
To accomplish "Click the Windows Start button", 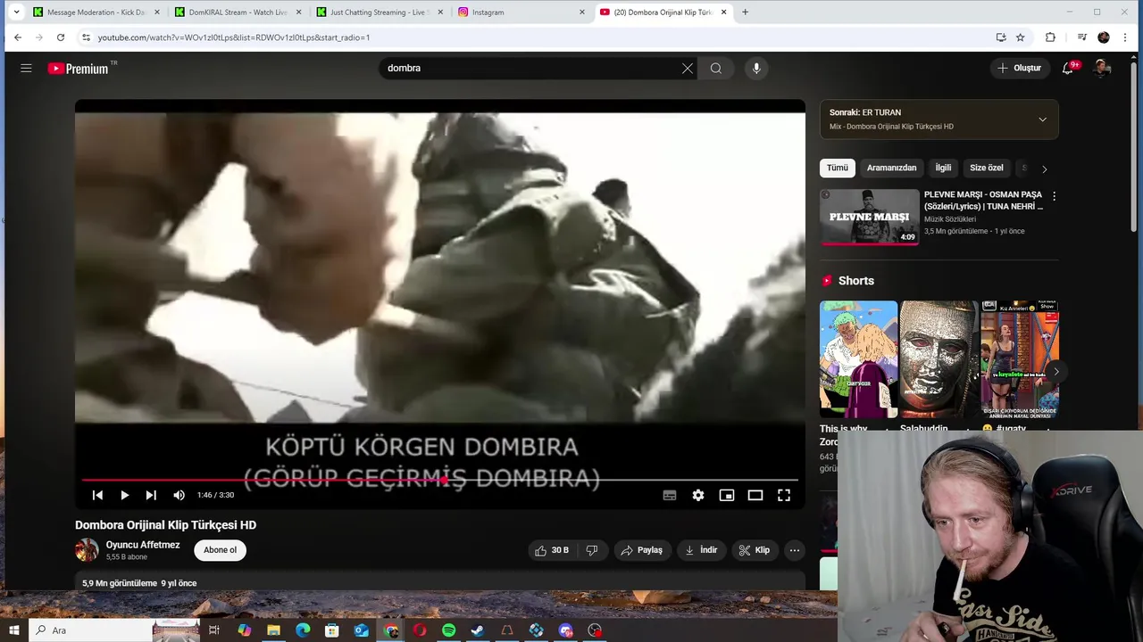I will [14, 630].
